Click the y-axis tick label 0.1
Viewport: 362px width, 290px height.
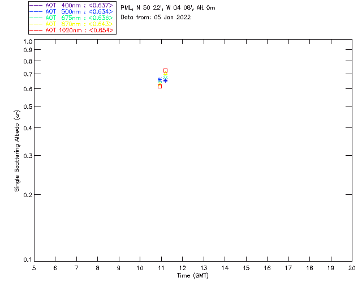point(28,260)
